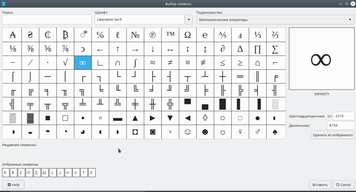Viewport: 356px width, 192px height.
Task: Click the large infinity preview
Action: click(x=321, y=59)
